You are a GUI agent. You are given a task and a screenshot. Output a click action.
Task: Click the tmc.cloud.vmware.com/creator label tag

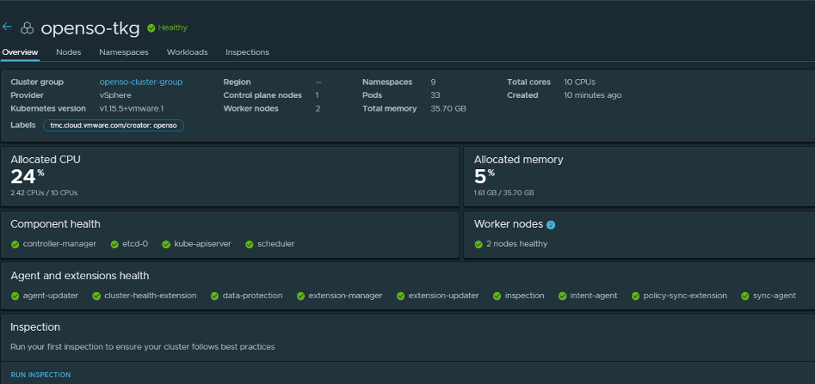click(x=114, y=125)
